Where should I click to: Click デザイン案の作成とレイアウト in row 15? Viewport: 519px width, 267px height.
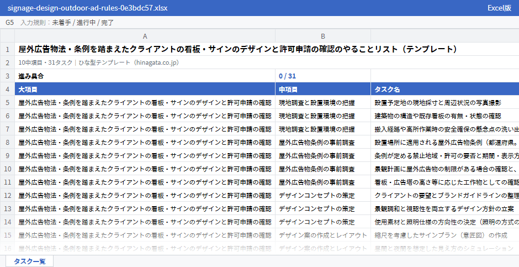[x=323, y=235]
